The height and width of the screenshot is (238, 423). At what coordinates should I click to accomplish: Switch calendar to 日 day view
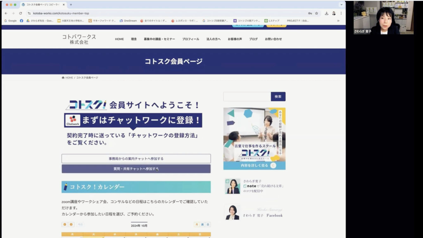point(208,224)
